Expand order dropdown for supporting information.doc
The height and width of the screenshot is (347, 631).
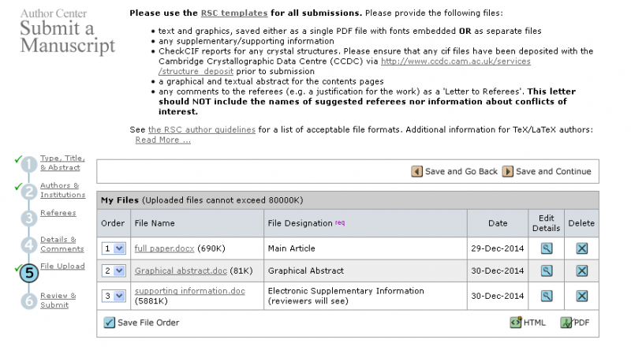114,296
